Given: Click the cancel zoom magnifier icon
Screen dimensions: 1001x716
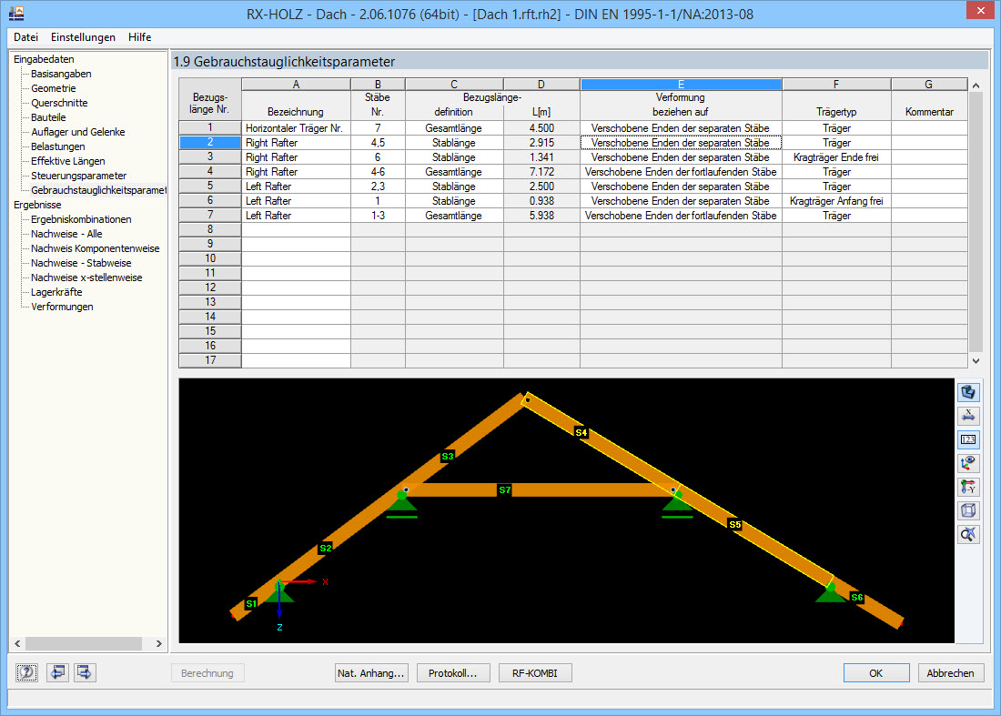Looking at the screenshot, I should 968,534.
